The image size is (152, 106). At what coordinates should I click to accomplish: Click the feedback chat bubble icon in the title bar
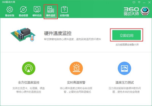134,2
